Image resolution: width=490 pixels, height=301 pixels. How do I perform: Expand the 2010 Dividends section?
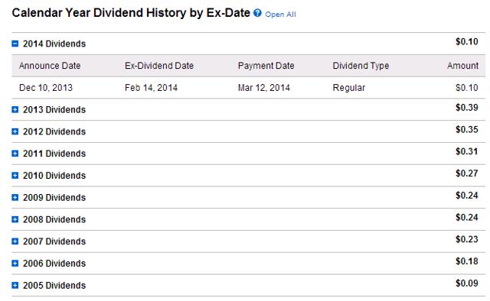15,175
